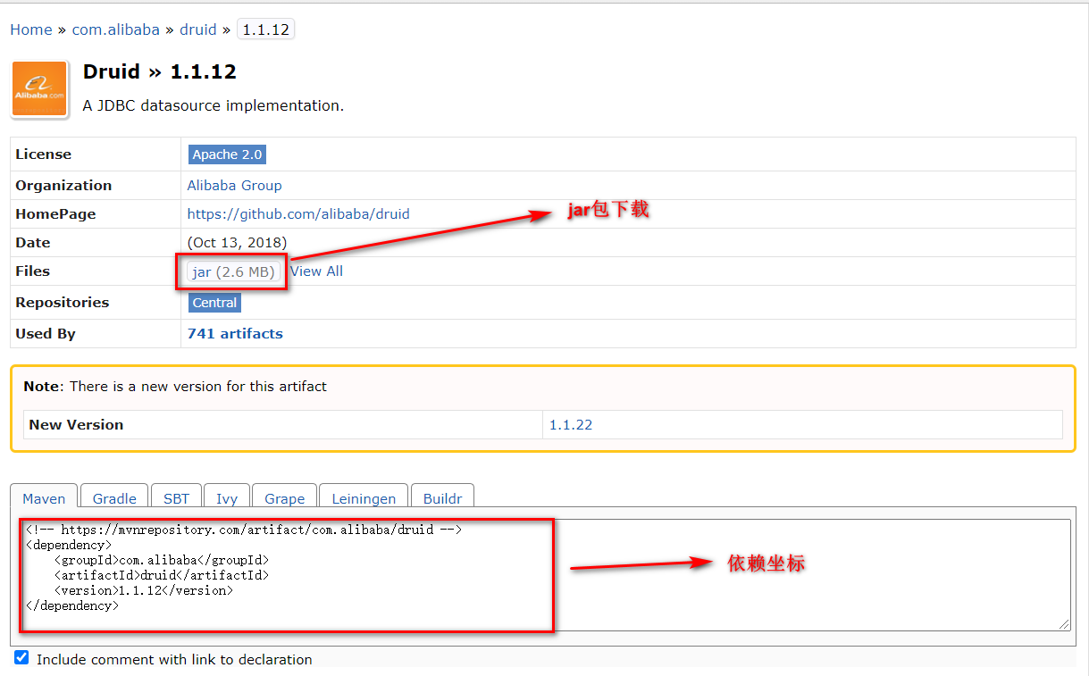
Task: Click the Date row label
Action: click(33, 243)
